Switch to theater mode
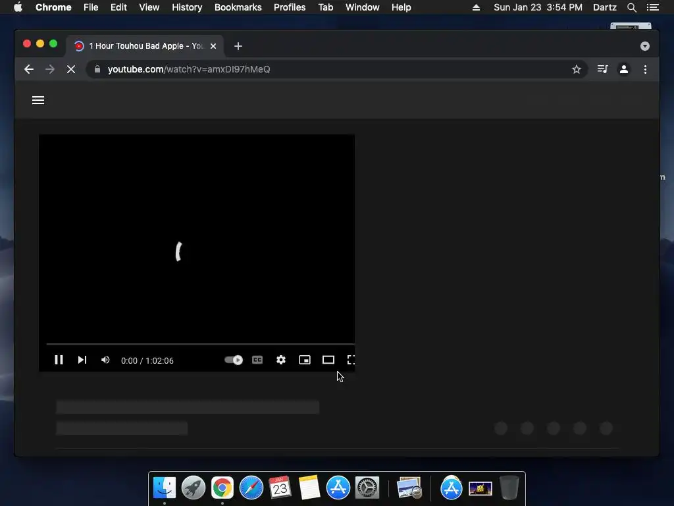 point(328,360)
